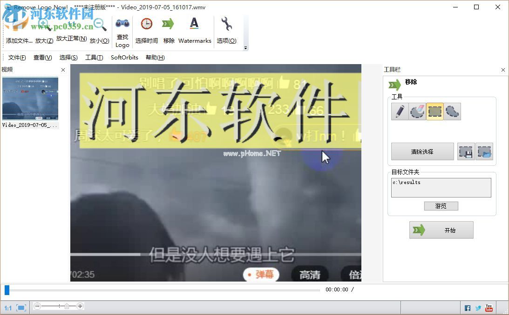
Task: Expand the toolbar overflow chevron
Action: click(x=246, y=48)
